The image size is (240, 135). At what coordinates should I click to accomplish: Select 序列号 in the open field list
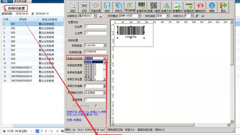(94, 62)
